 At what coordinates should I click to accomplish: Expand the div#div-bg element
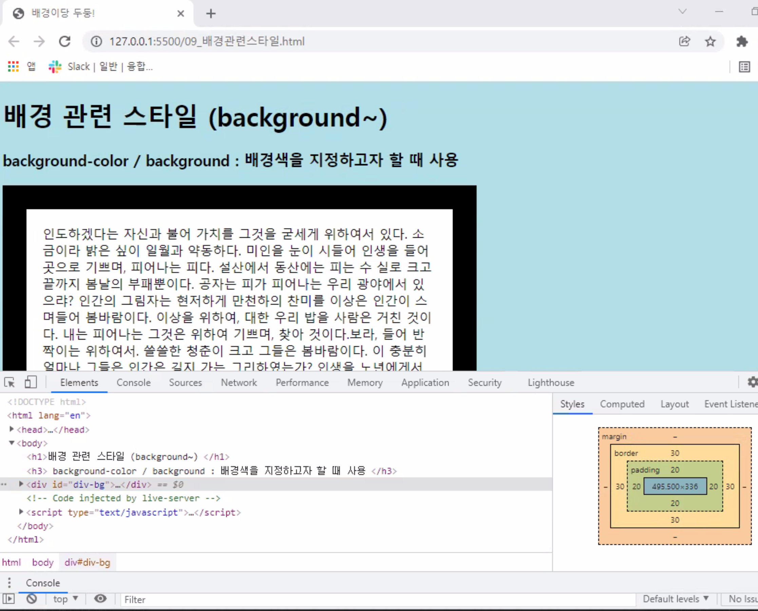(x=21, y=484)
